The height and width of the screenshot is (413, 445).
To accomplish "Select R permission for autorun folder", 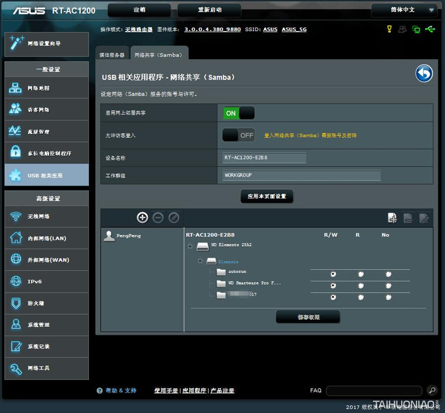I will pos(361,274).
